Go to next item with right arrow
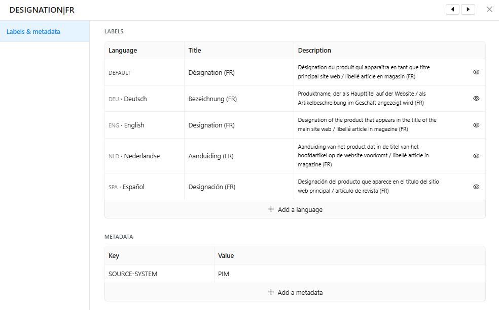Viewport: 499px width, 310px height. [x=468, y=10]
